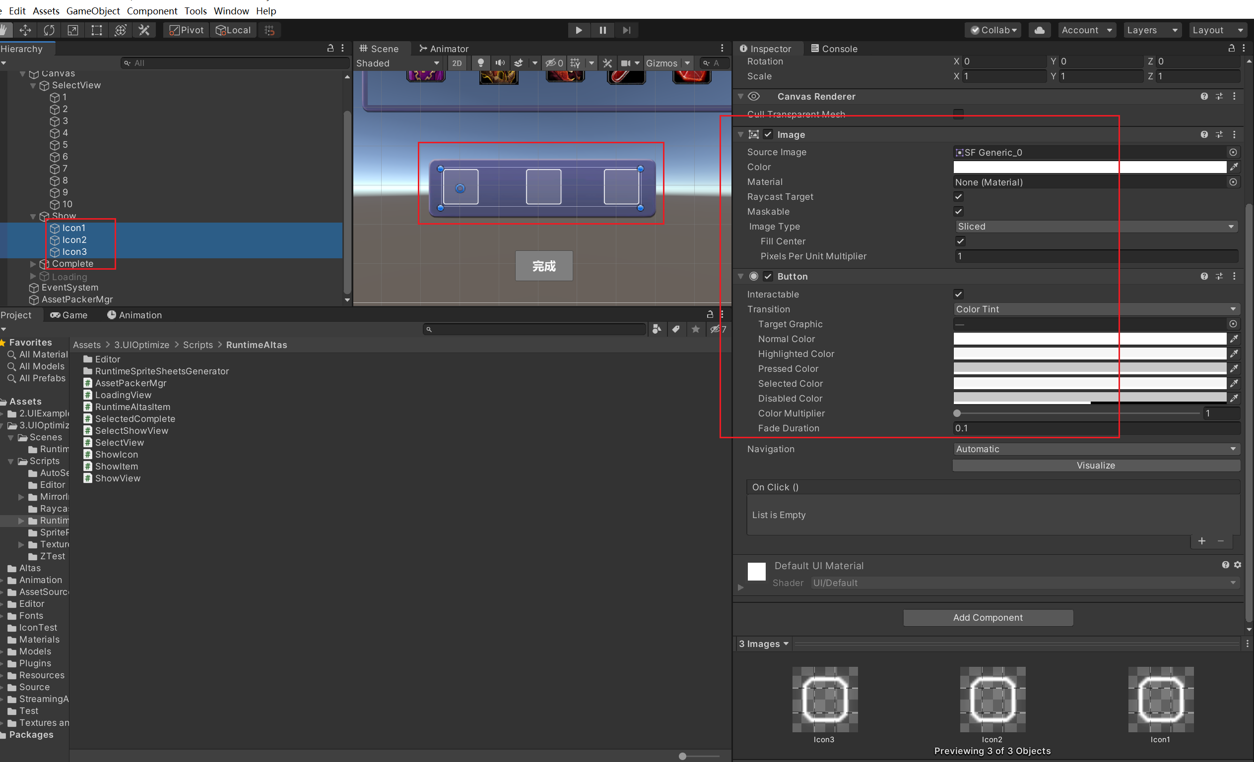Screen dimensions: 1254x762
Task: Click the Visualize navigation button
Action: [1096, 466]
